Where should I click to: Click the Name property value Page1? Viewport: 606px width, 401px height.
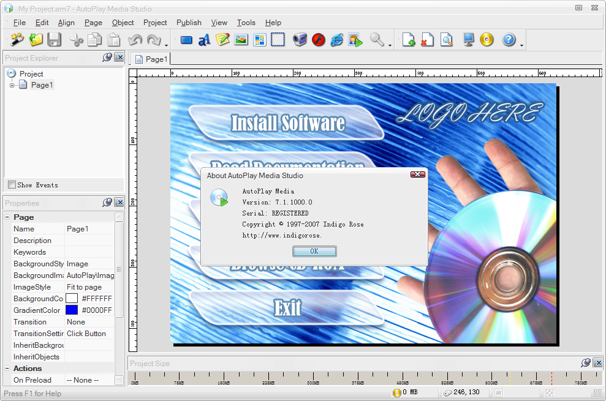point(89,229)
